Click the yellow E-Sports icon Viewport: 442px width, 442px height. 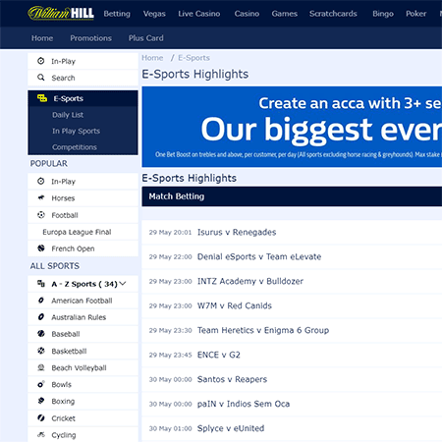[42, 98]
